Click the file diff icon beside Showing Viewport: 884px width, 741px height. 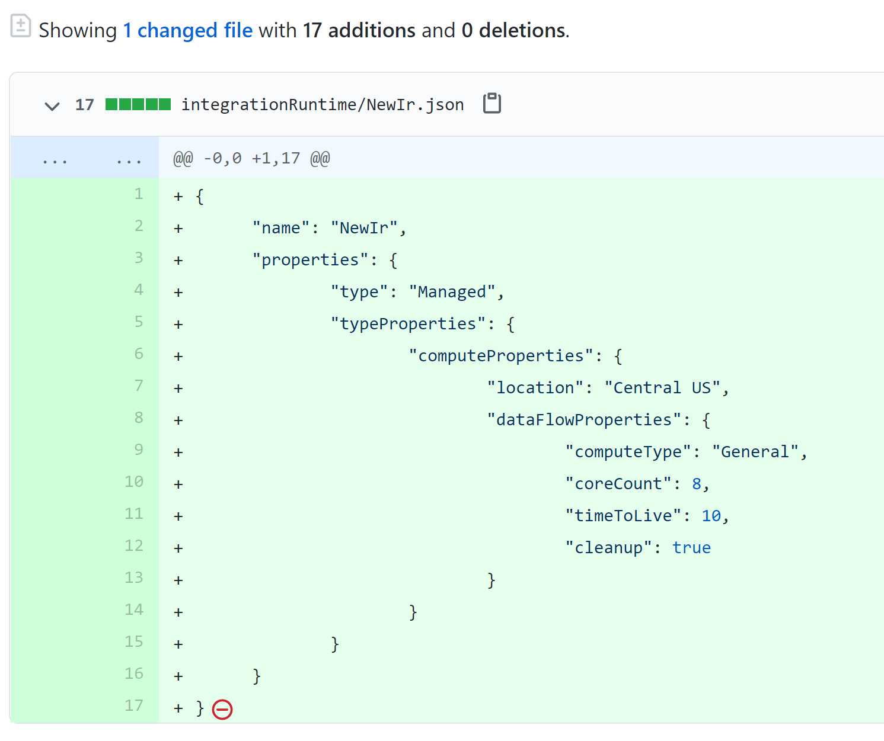click(x=20, y=26)
